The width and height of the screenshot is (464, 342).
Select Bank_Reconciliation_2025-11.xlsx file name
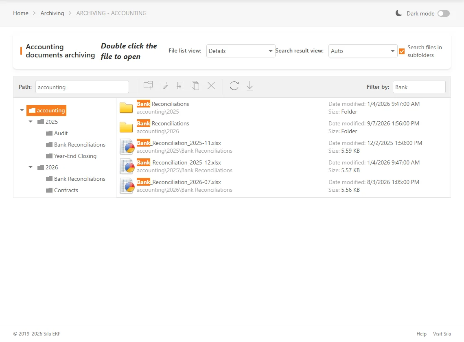click(x=179, y=143)
